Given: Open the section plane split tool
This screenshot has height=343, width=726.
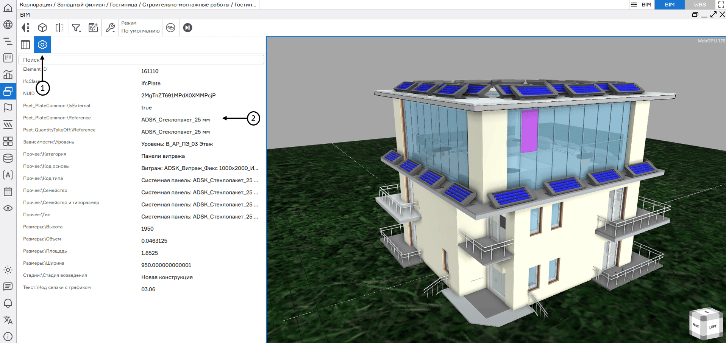Looking at the screenshot, I should pyautogui.click(x=59, y=28).
